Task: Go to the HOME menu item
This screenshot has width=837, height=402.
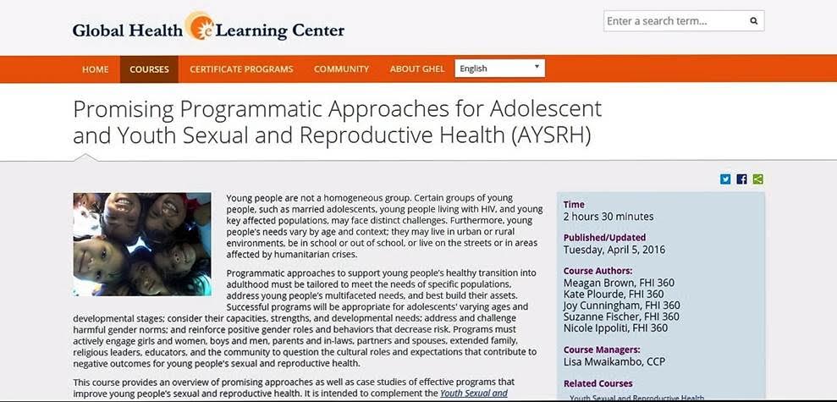Action: coord(96,69)
